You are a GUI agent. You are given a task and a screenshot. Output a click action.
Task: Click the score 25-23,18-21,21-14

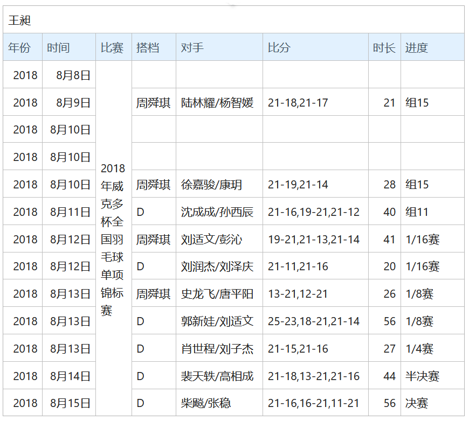(314, 321)
